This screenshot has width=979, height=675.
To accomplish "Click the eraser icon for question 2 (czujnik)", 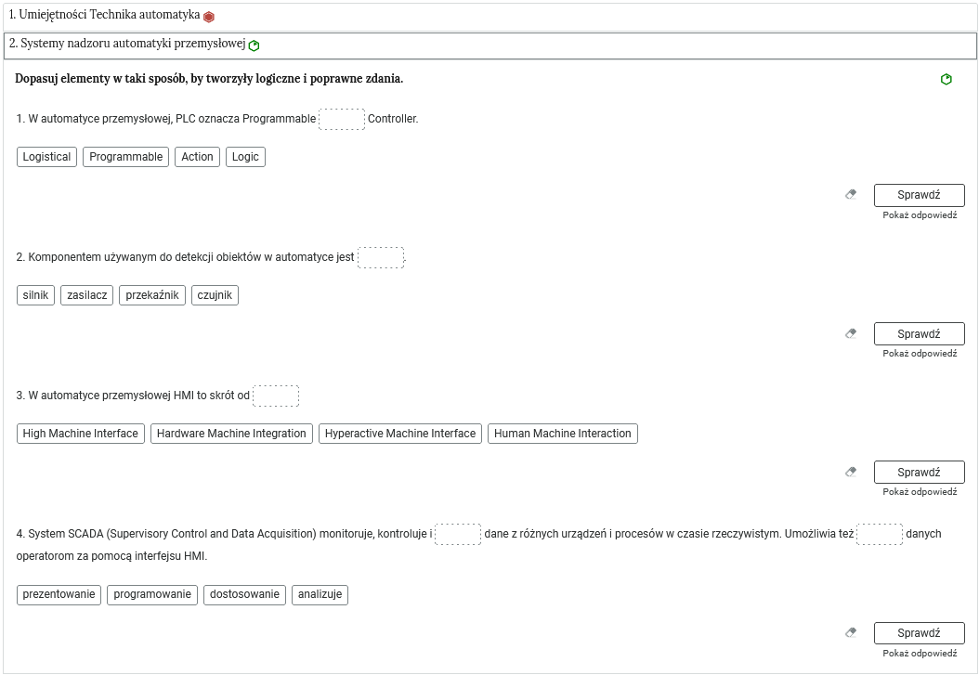I will click(x=850, y=333).
